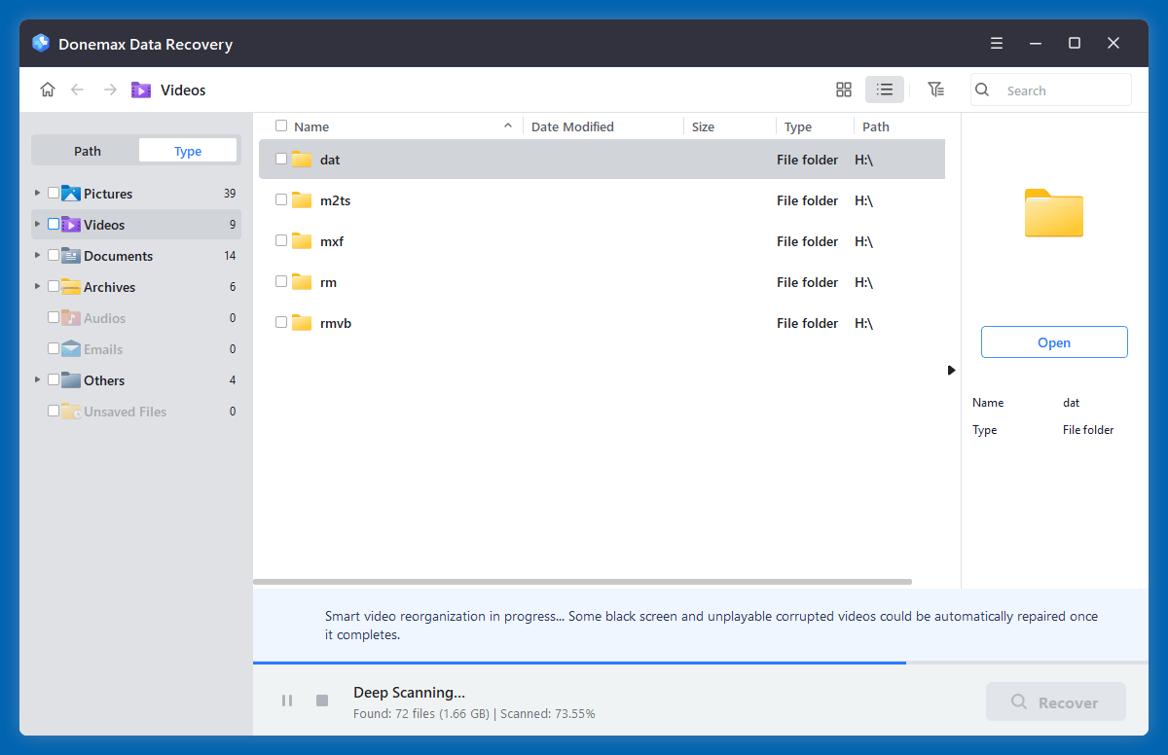Enable the checkbox next to rmvb folder
Viewport: 1168px width, 755px height.
(281, 322)
